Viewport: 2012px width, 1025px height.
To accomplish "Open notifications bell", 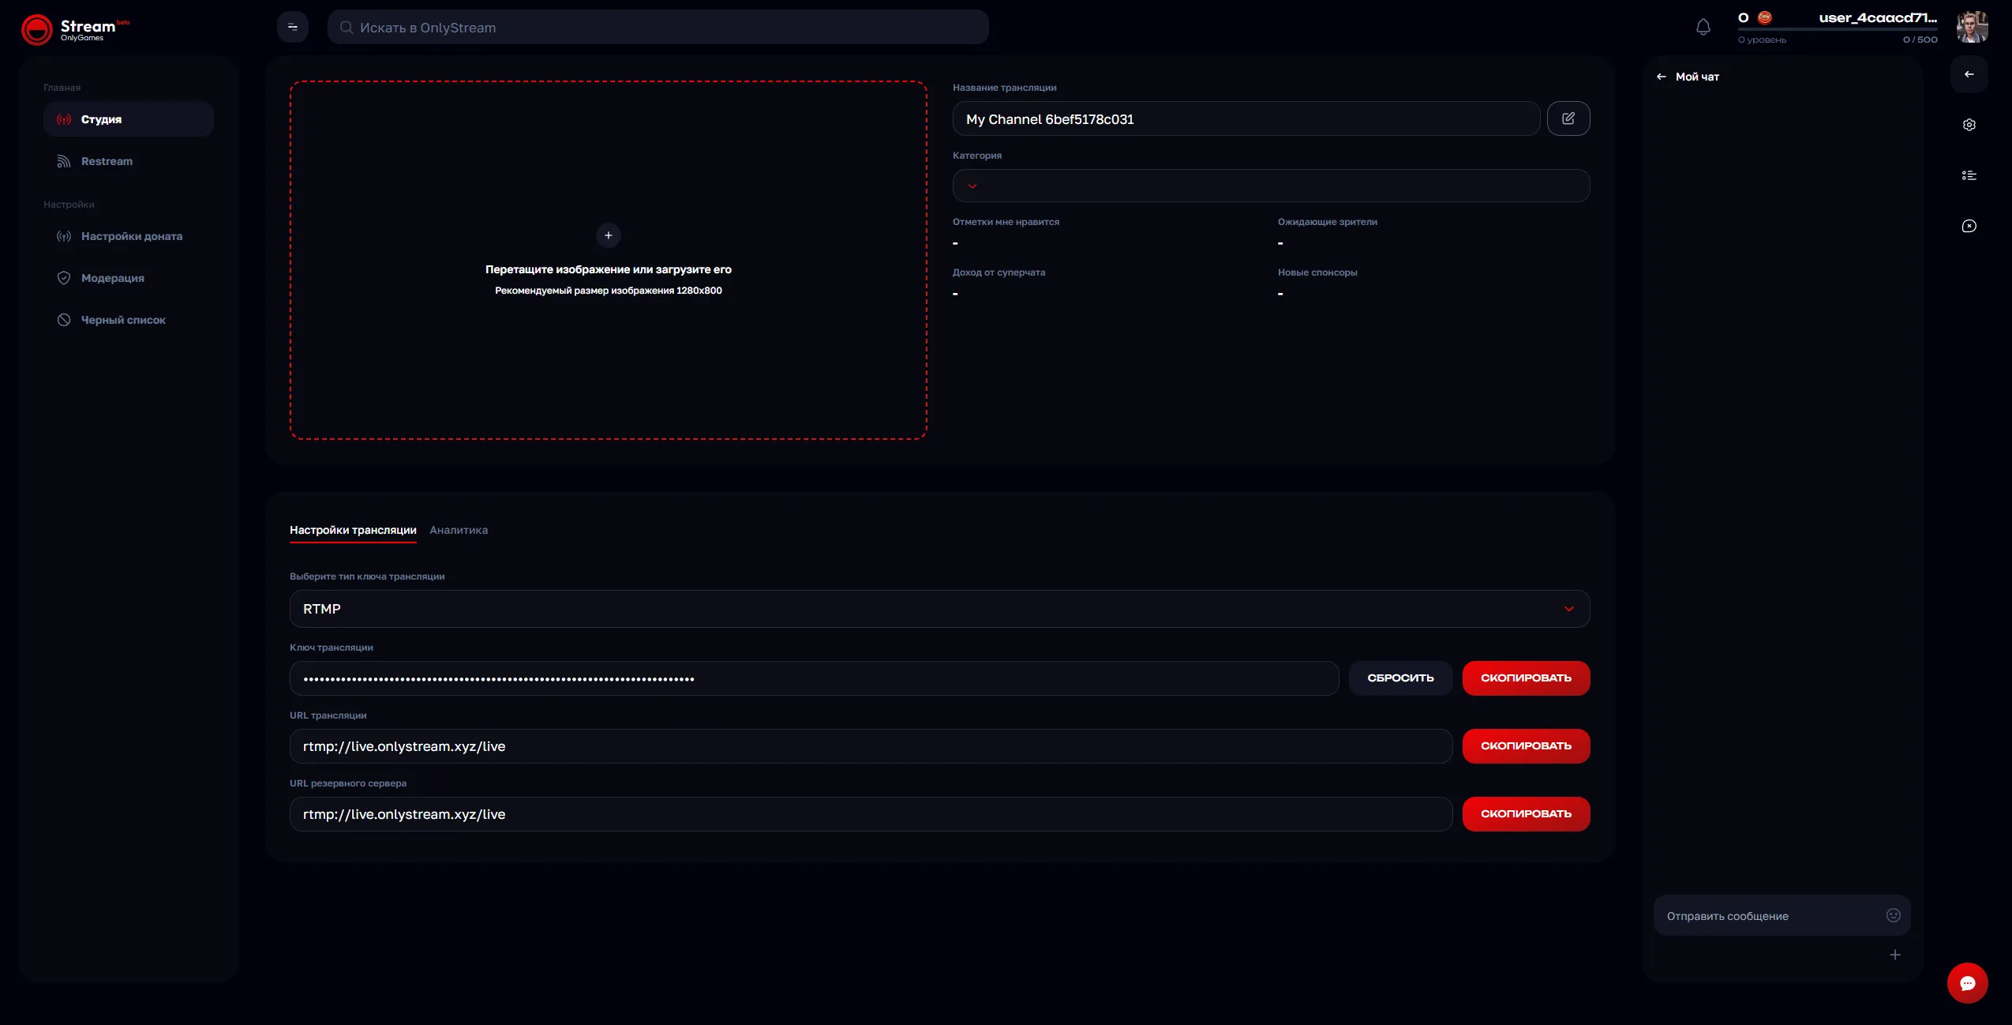I will pyautogui.click(x=1702, y=26).
